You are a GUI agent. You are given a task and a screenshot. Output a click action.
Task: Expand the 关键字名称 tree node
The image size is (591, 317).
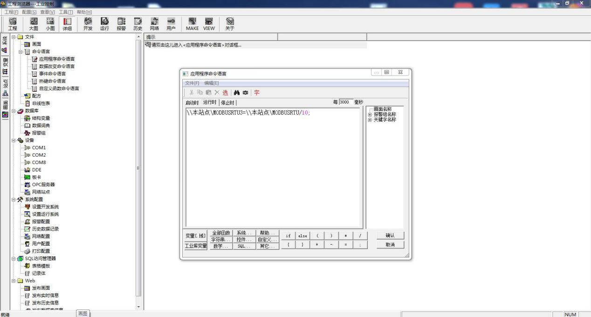[x=370, y=120]
